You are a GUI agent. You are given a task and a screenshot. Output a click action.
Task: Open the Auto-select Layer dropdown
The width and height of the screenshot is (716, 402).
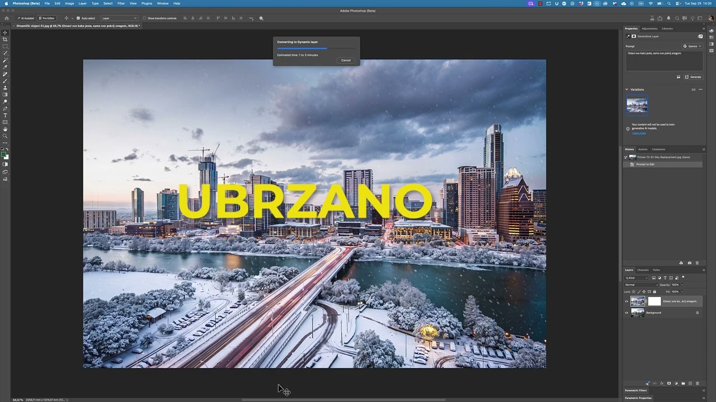119,18
